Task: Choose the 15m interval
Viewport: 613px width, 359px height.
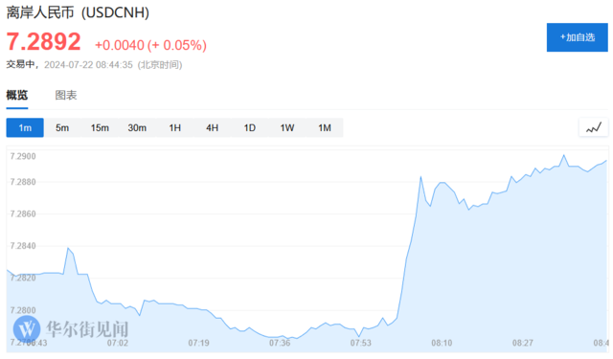Action: pos(100,127)
